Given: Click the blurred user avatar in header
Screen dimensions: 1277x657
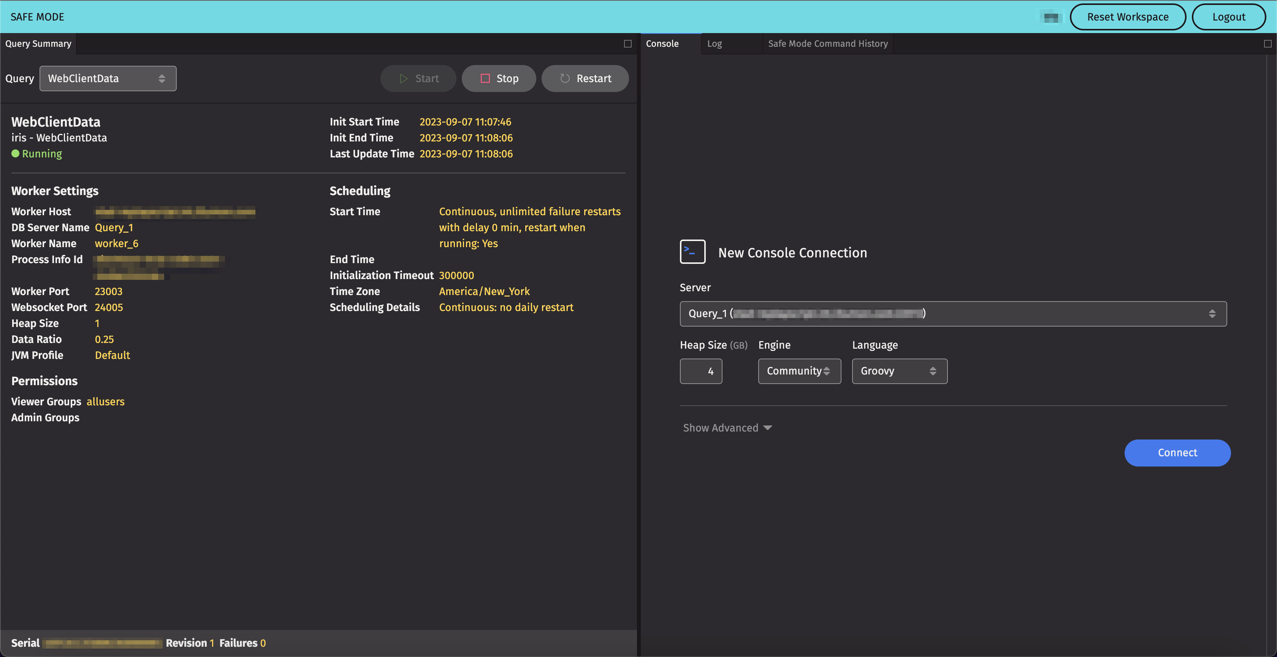Looking at the screenshot, I should click(x=1051, y=17).
